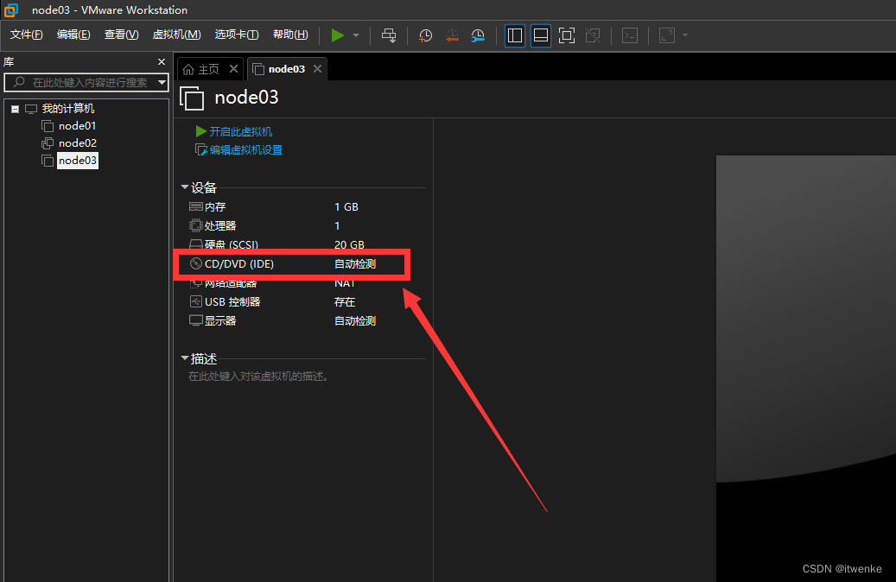Toggle the library sidebar view icon

(515, 35)
